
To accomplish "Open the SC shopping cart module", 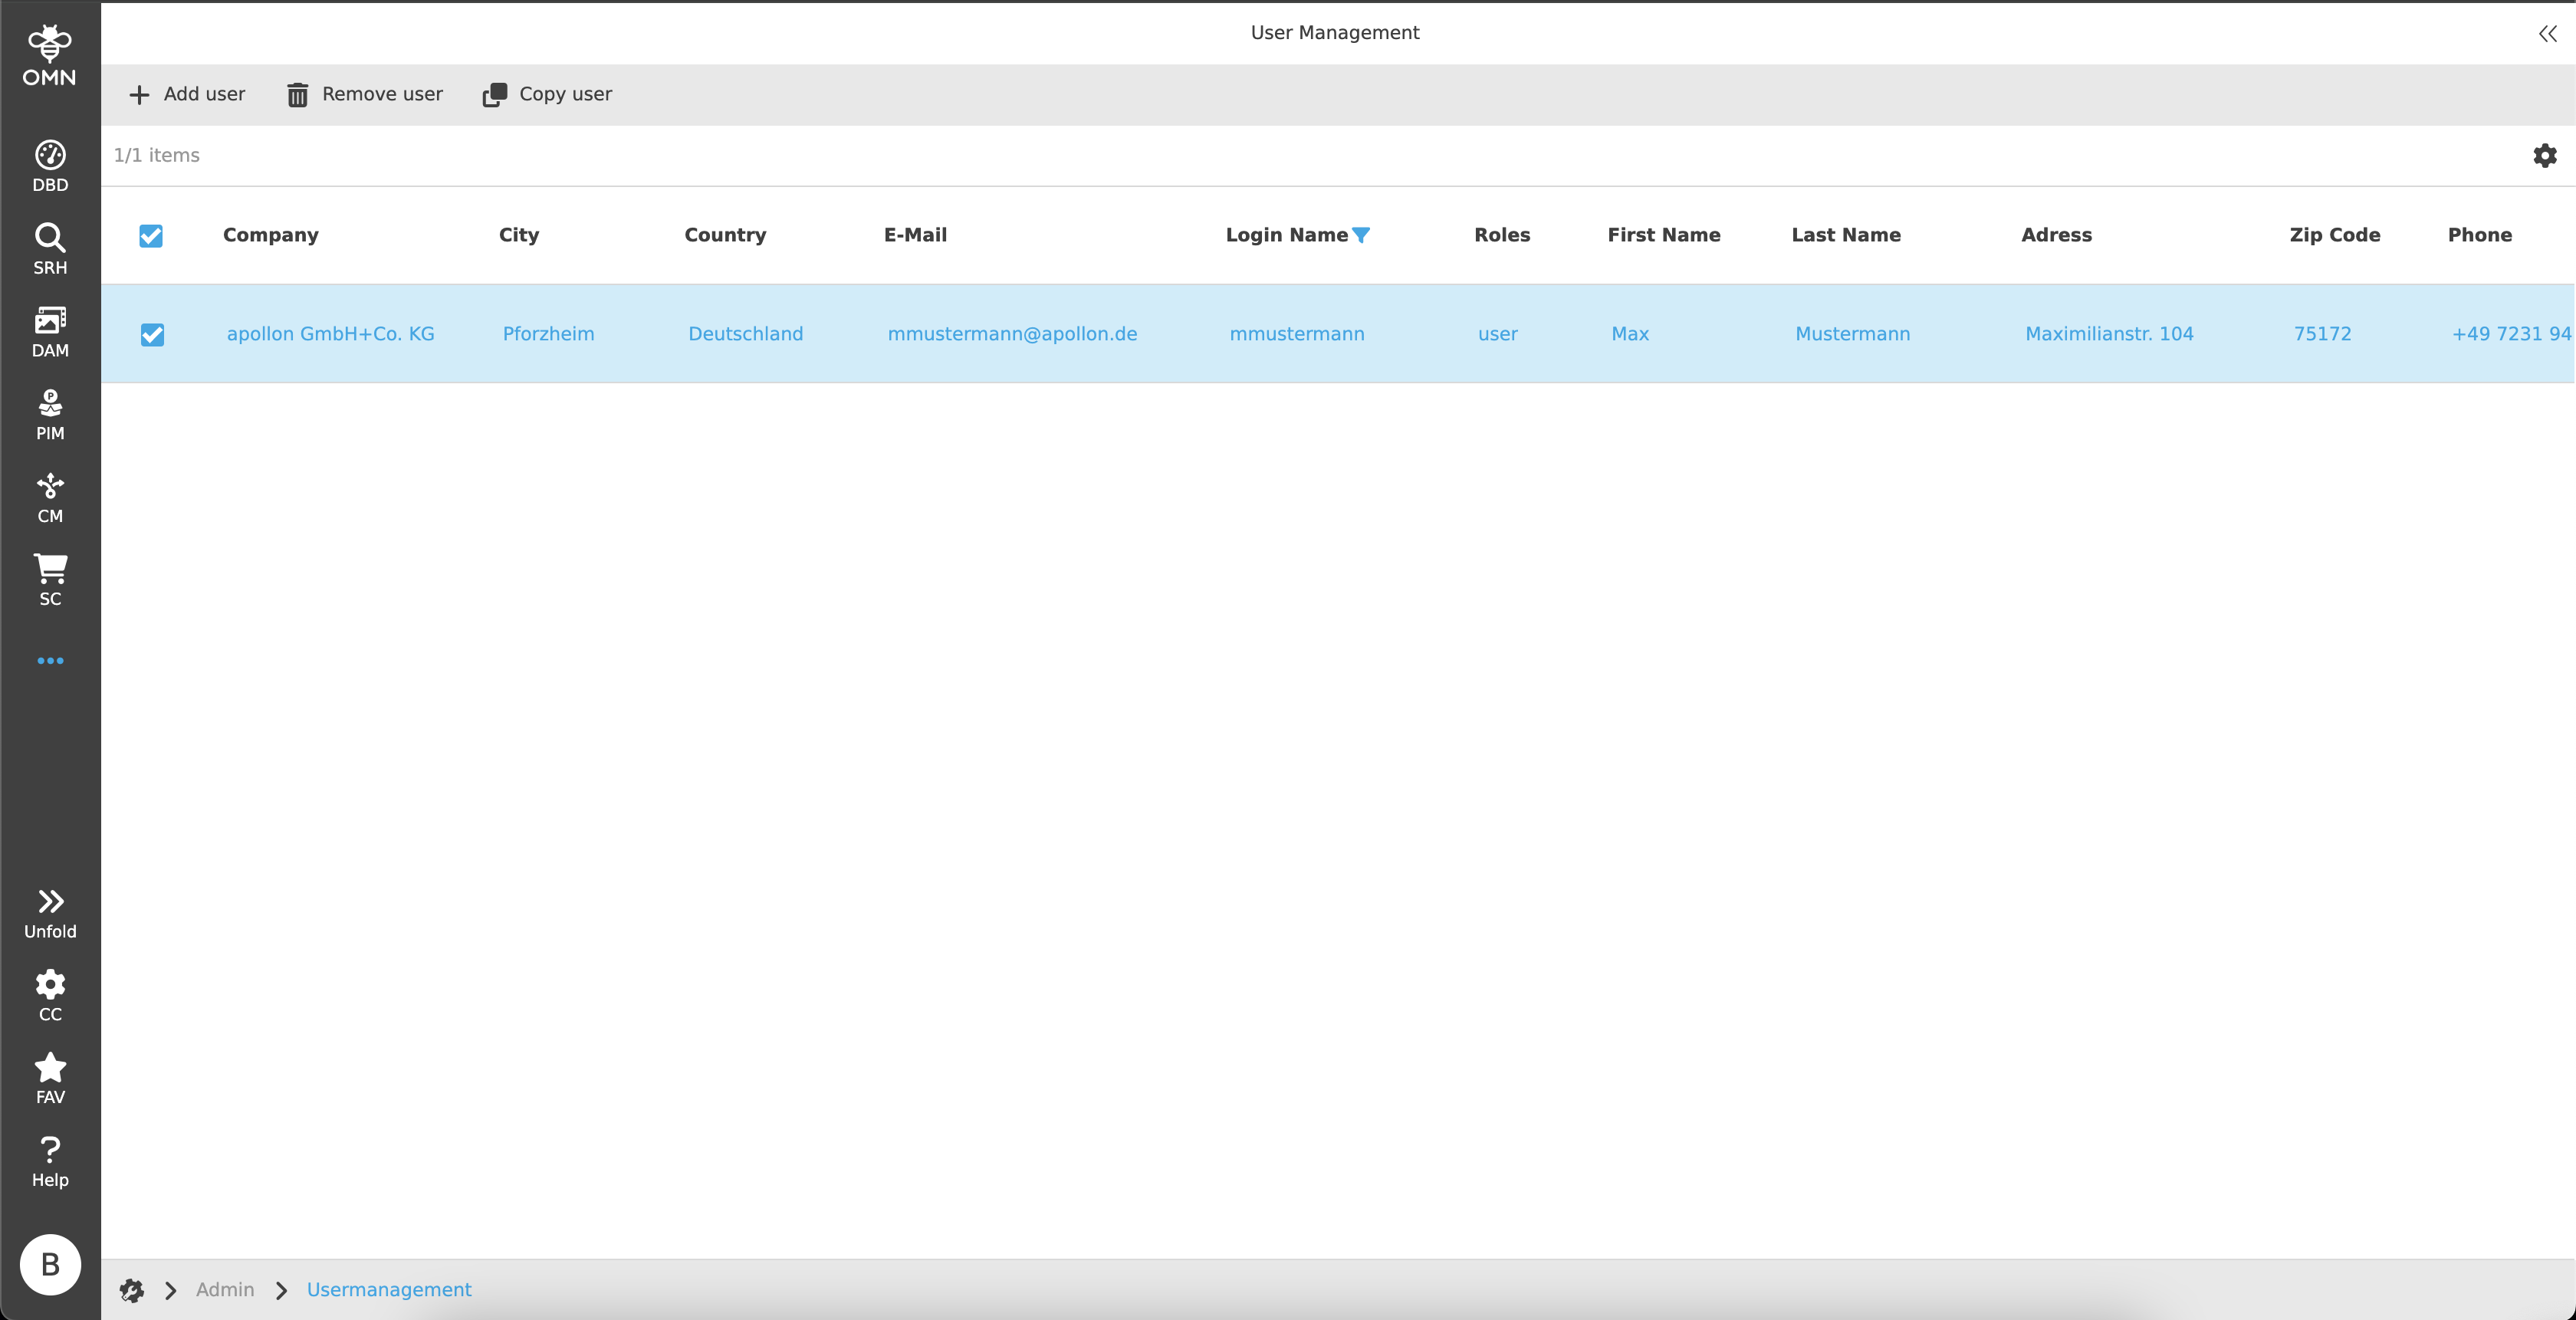I will tap(50, 580).
